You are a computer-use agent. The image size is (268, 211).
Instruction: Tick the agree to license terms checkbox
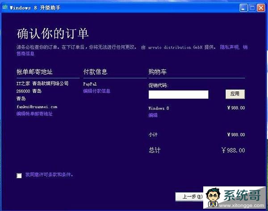(x=19, y=175)
